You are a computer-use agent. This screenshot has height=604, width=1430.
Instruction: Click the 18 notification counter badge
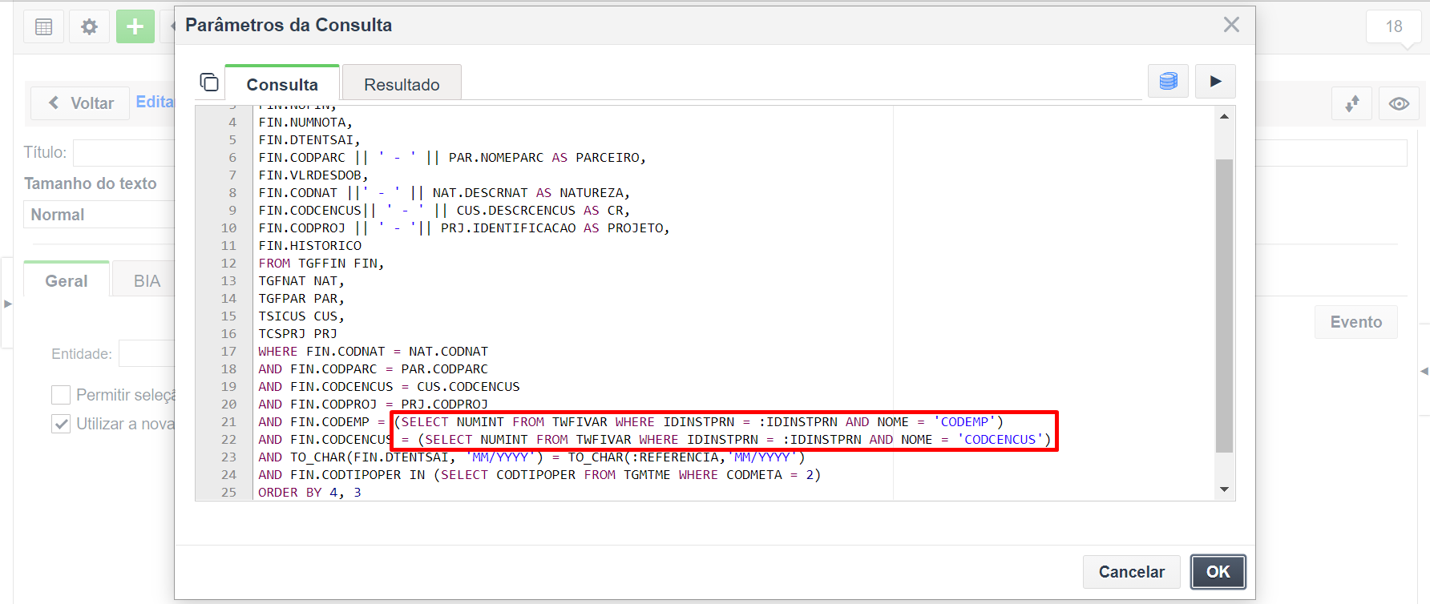click(1393, 26)
